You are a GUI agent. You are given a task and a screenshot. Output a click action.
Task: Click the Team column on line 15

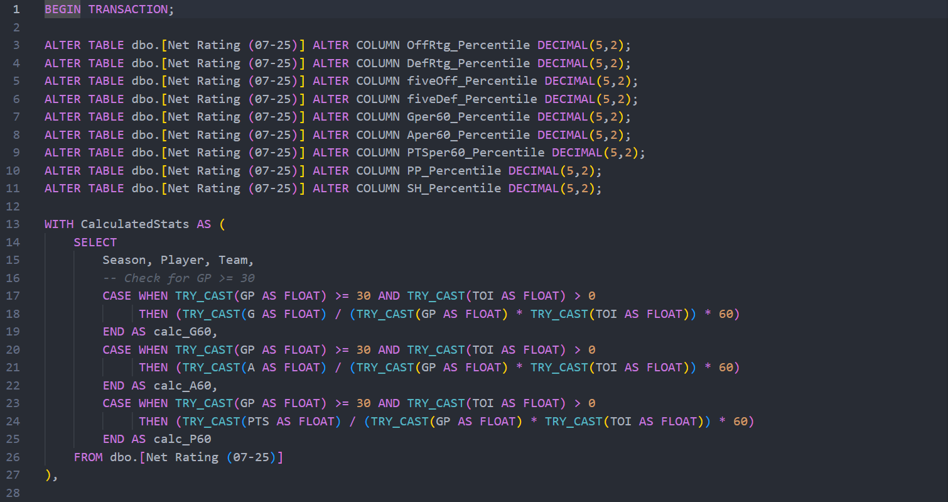233,260
